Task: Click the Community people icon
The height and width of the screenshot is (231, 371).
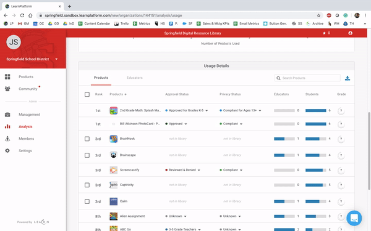Action: (7, 89)
